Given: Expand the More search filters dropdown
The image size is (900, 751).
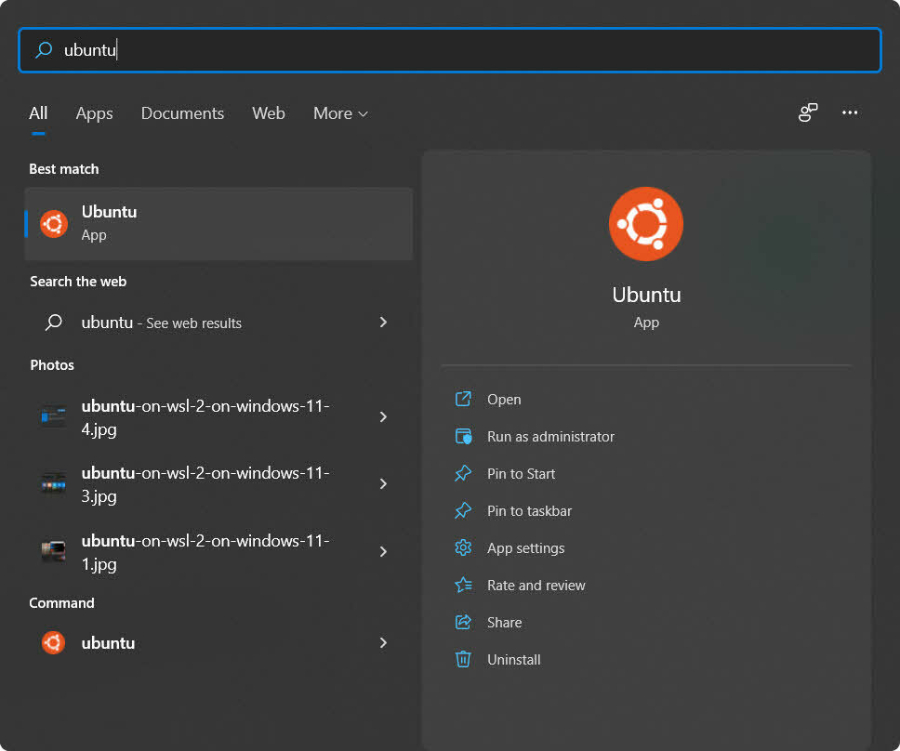Looking at the screenshot, I should [x=339, y=112].
